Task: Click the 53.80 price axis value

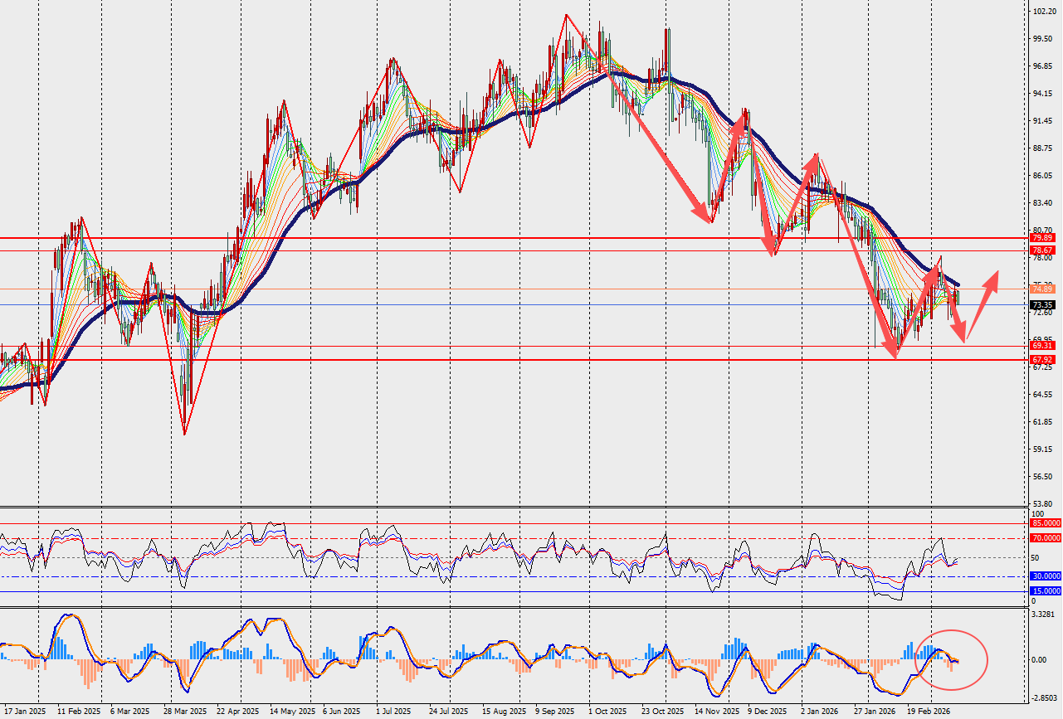Action: [1043, 504]
